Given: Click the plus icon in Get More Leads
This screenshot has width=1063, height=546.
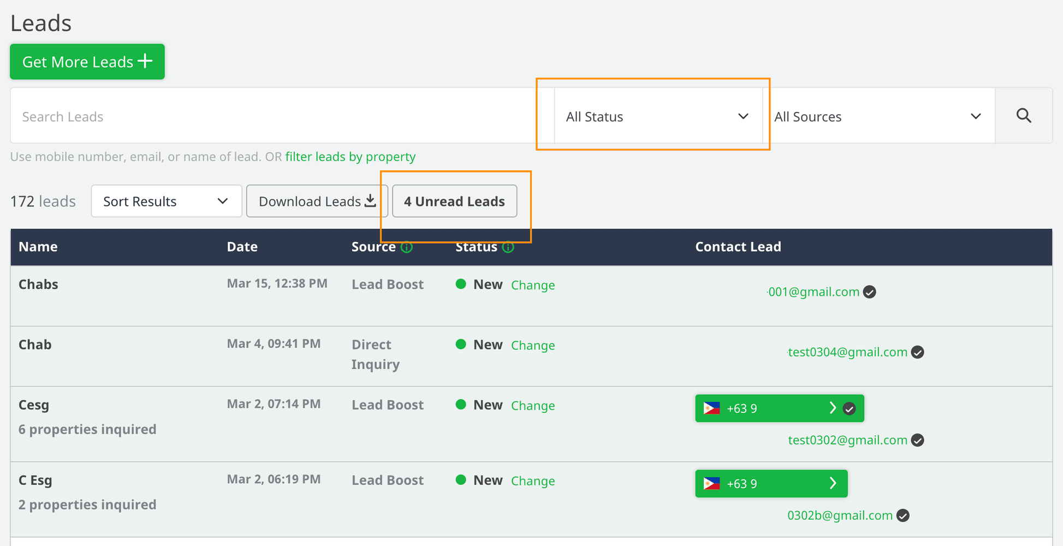Looking at the screenshot, I should [145, 61].
